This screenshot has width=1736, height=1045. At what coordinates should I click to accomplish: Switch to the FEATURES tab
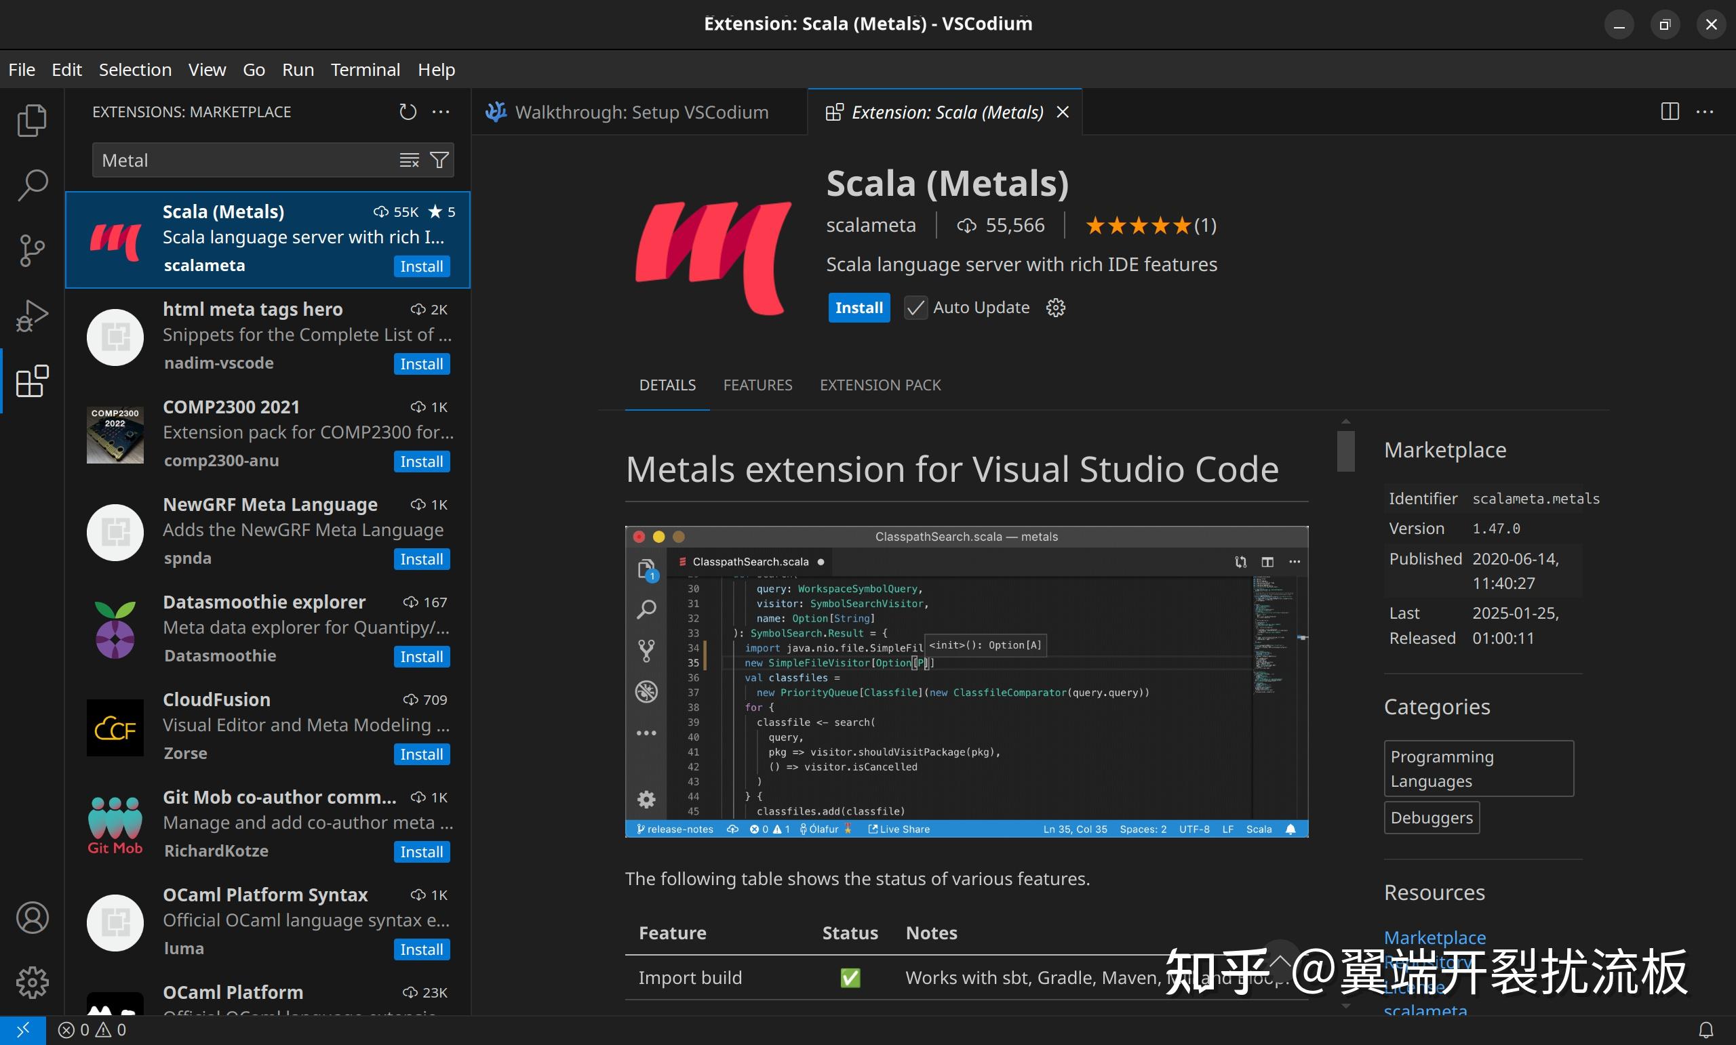tap(757, 384)
